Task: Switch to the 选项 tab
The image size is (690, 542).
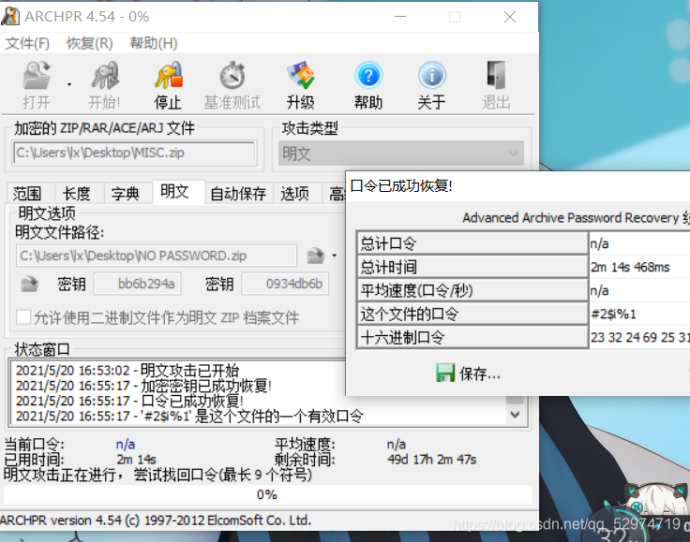Action: pos(294,193)
